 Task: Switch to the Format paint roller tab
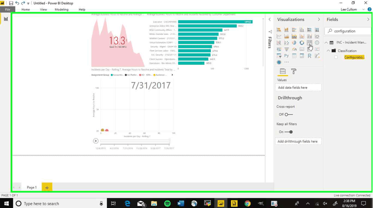(294, 71)
